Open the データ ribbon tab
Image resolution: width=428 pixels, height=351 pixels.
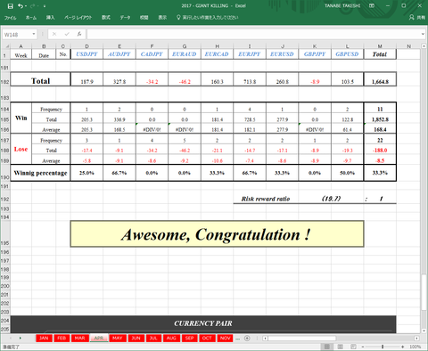coord(125,18)
